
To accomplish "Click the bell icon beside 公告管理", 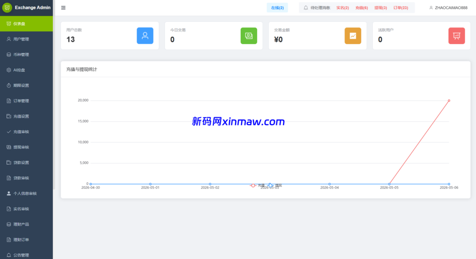I will click(8, 255).
